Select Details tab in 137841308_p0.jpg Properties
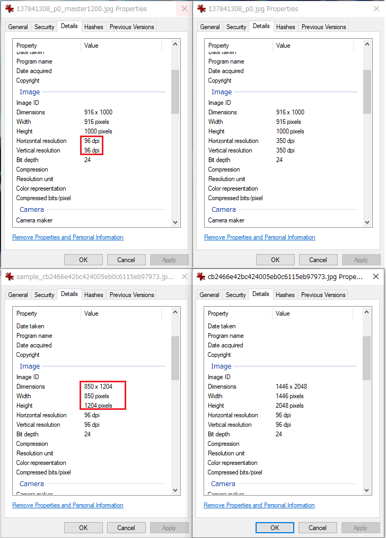386x538 pixels. click(x=261, y=26)
